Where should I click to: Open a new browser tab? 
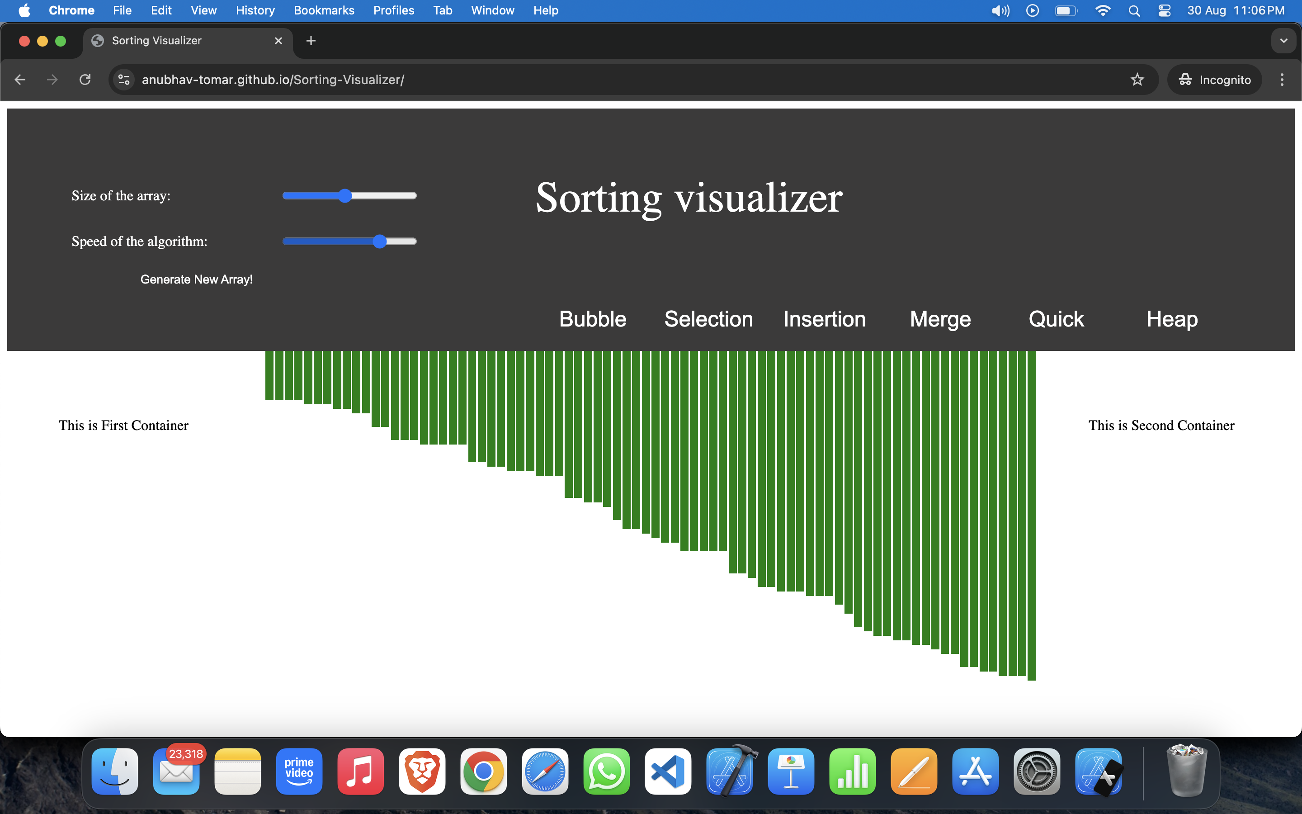[311, 40]
